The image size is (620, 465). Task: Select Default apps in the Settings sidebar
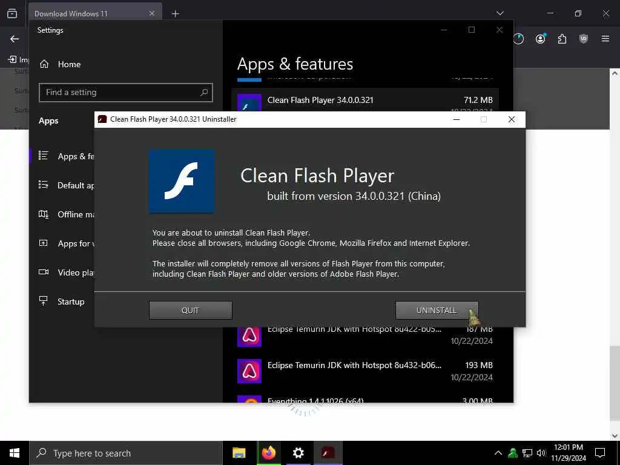[x=62, y=185]
